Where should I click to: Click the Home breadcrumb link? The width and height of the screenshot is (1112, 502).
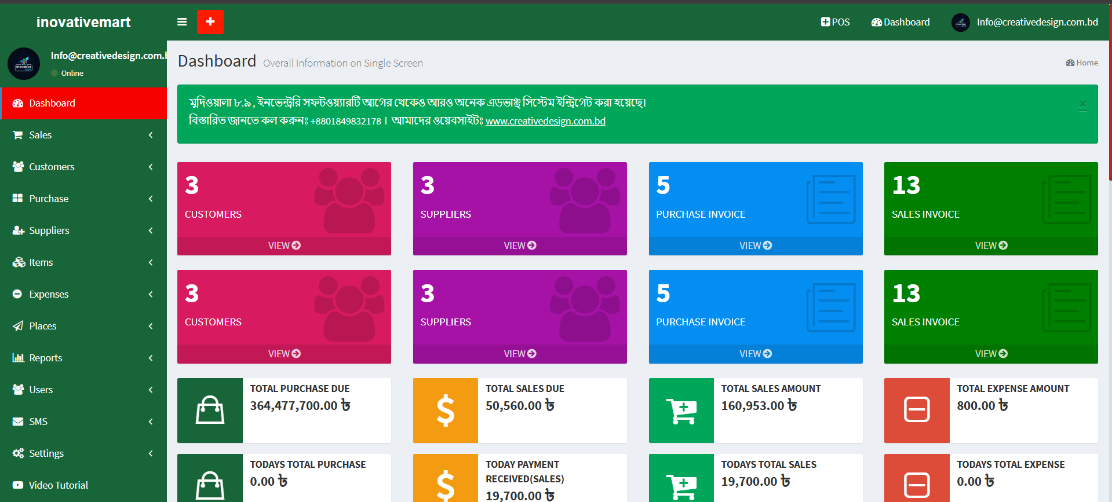1082,63
